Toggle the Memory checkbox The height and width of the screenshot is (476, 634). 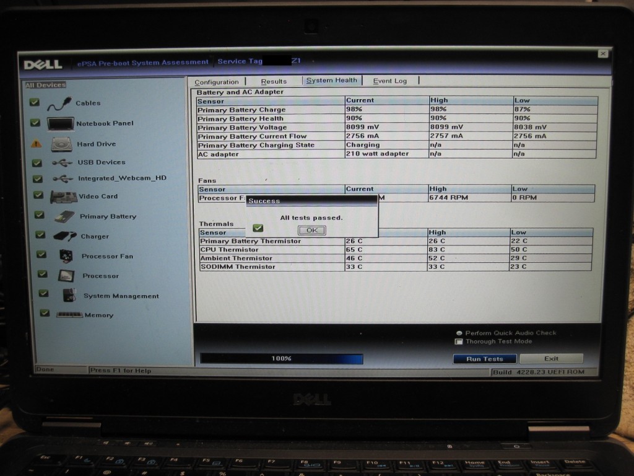coord(45,313)
